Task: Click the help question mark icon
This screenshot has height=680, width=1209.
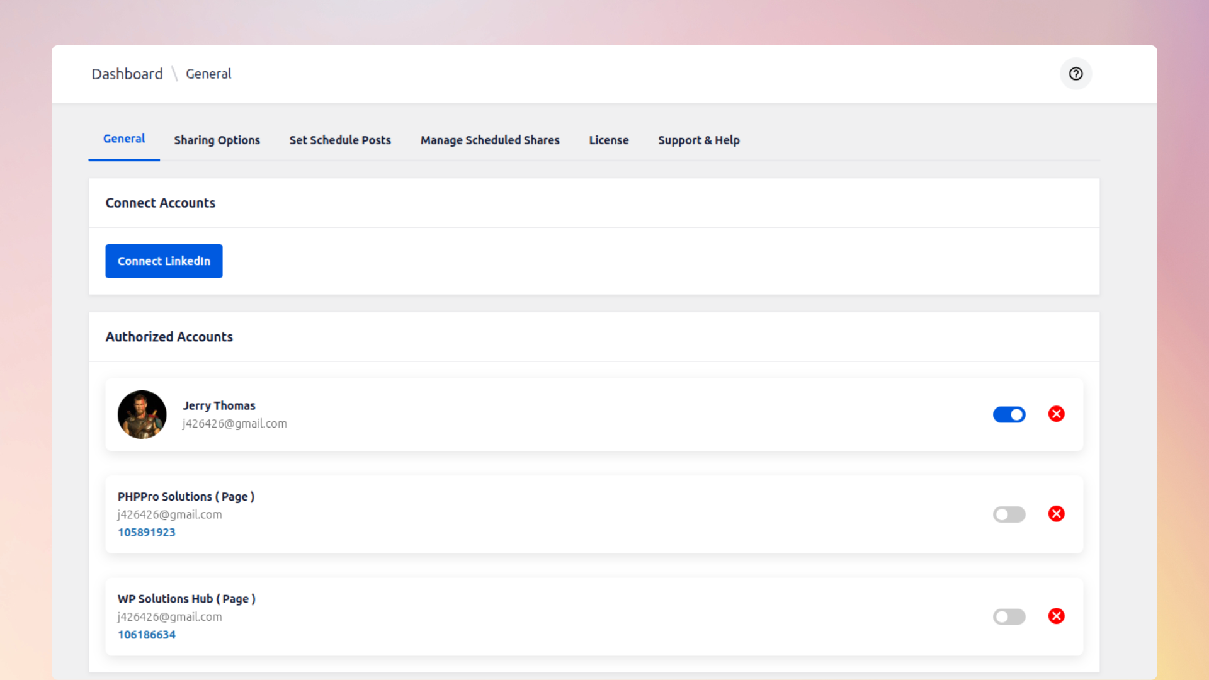Action: (x=1076, y=74)
